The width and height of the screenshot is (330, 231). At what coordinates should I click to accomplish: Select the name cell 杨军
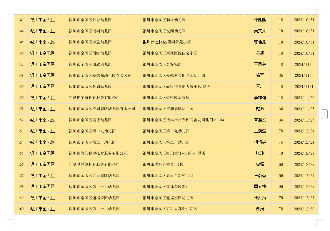pyautogui.click(x=260, y=75)
